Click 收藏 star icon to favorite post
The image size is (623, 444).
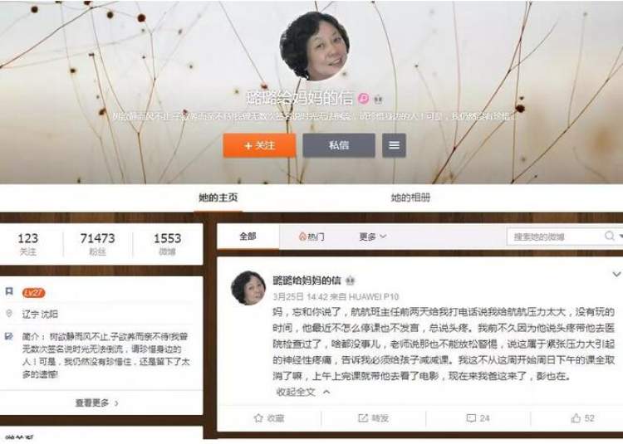[258, 417]
